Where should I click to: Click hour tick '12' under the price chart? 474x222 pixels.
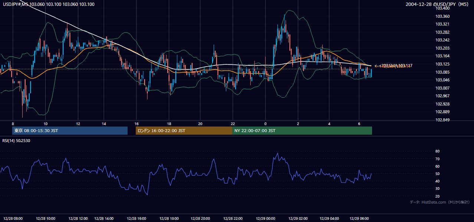pyautogui.click(x=78, y=124)
